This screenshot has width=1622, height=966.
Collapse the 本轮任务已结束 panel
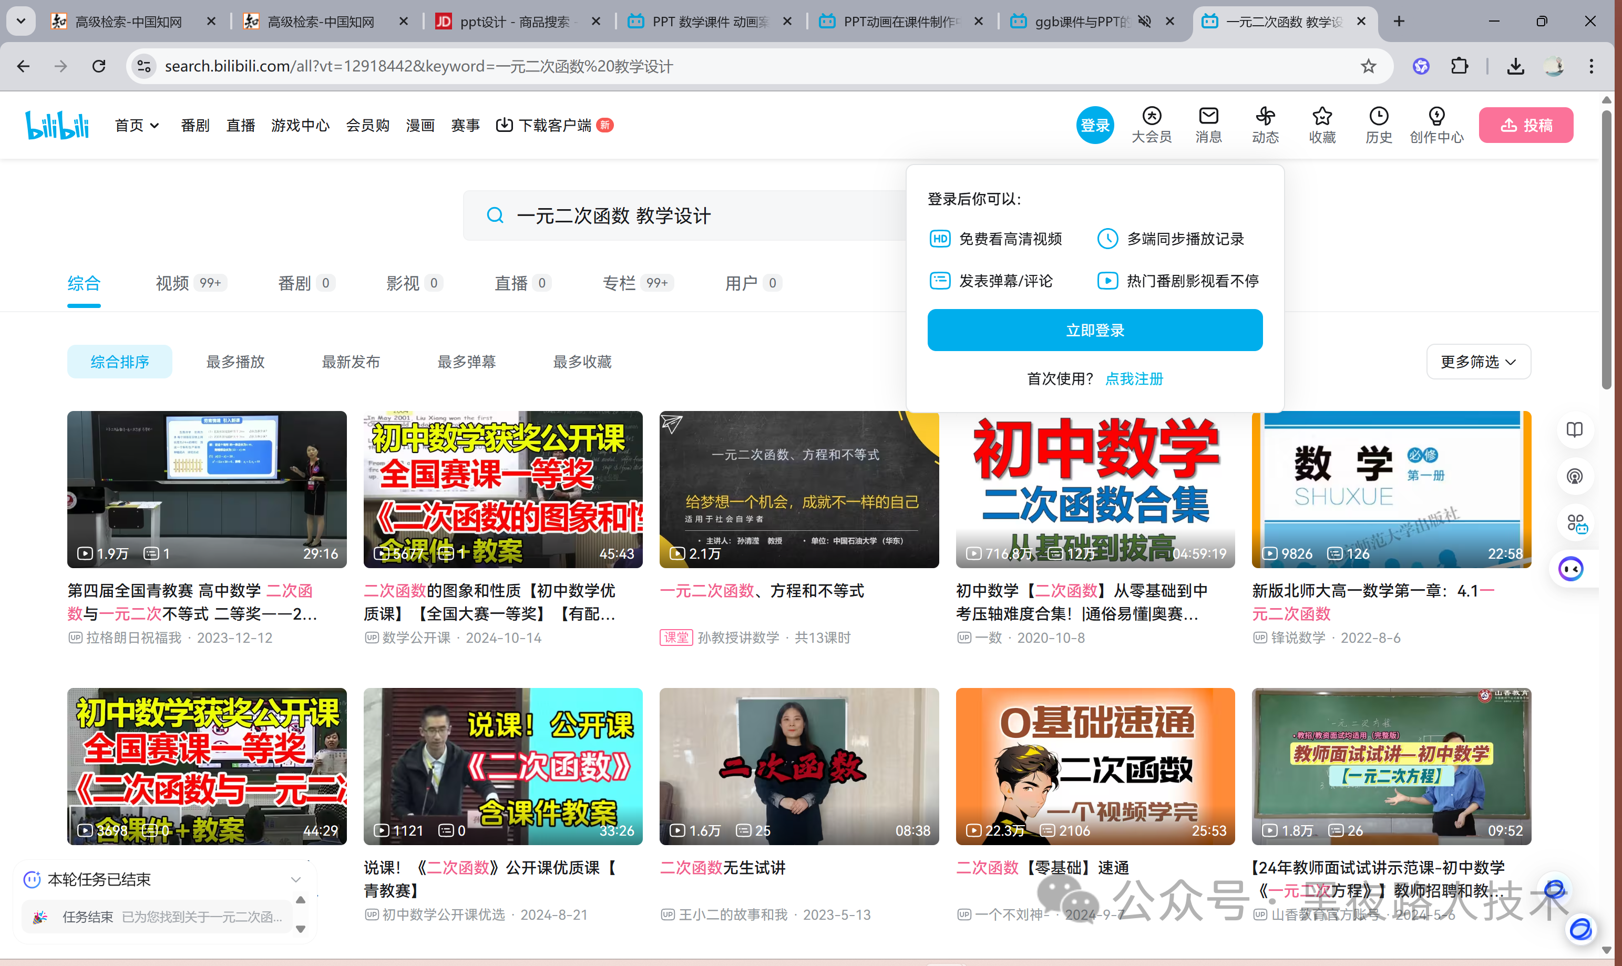[x=295, y=879]
